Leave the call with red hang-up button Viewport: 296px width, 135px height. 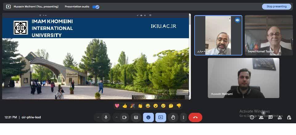[x=195, y=117]
